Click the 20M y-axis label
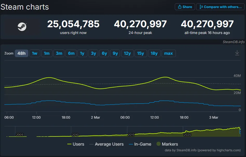 [237, 93]
